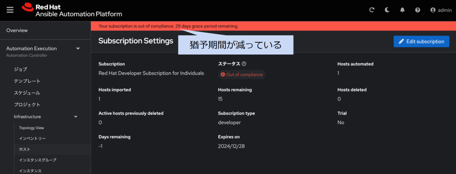Open the admin user menu
456x174 pixels.
pos(441,10)
